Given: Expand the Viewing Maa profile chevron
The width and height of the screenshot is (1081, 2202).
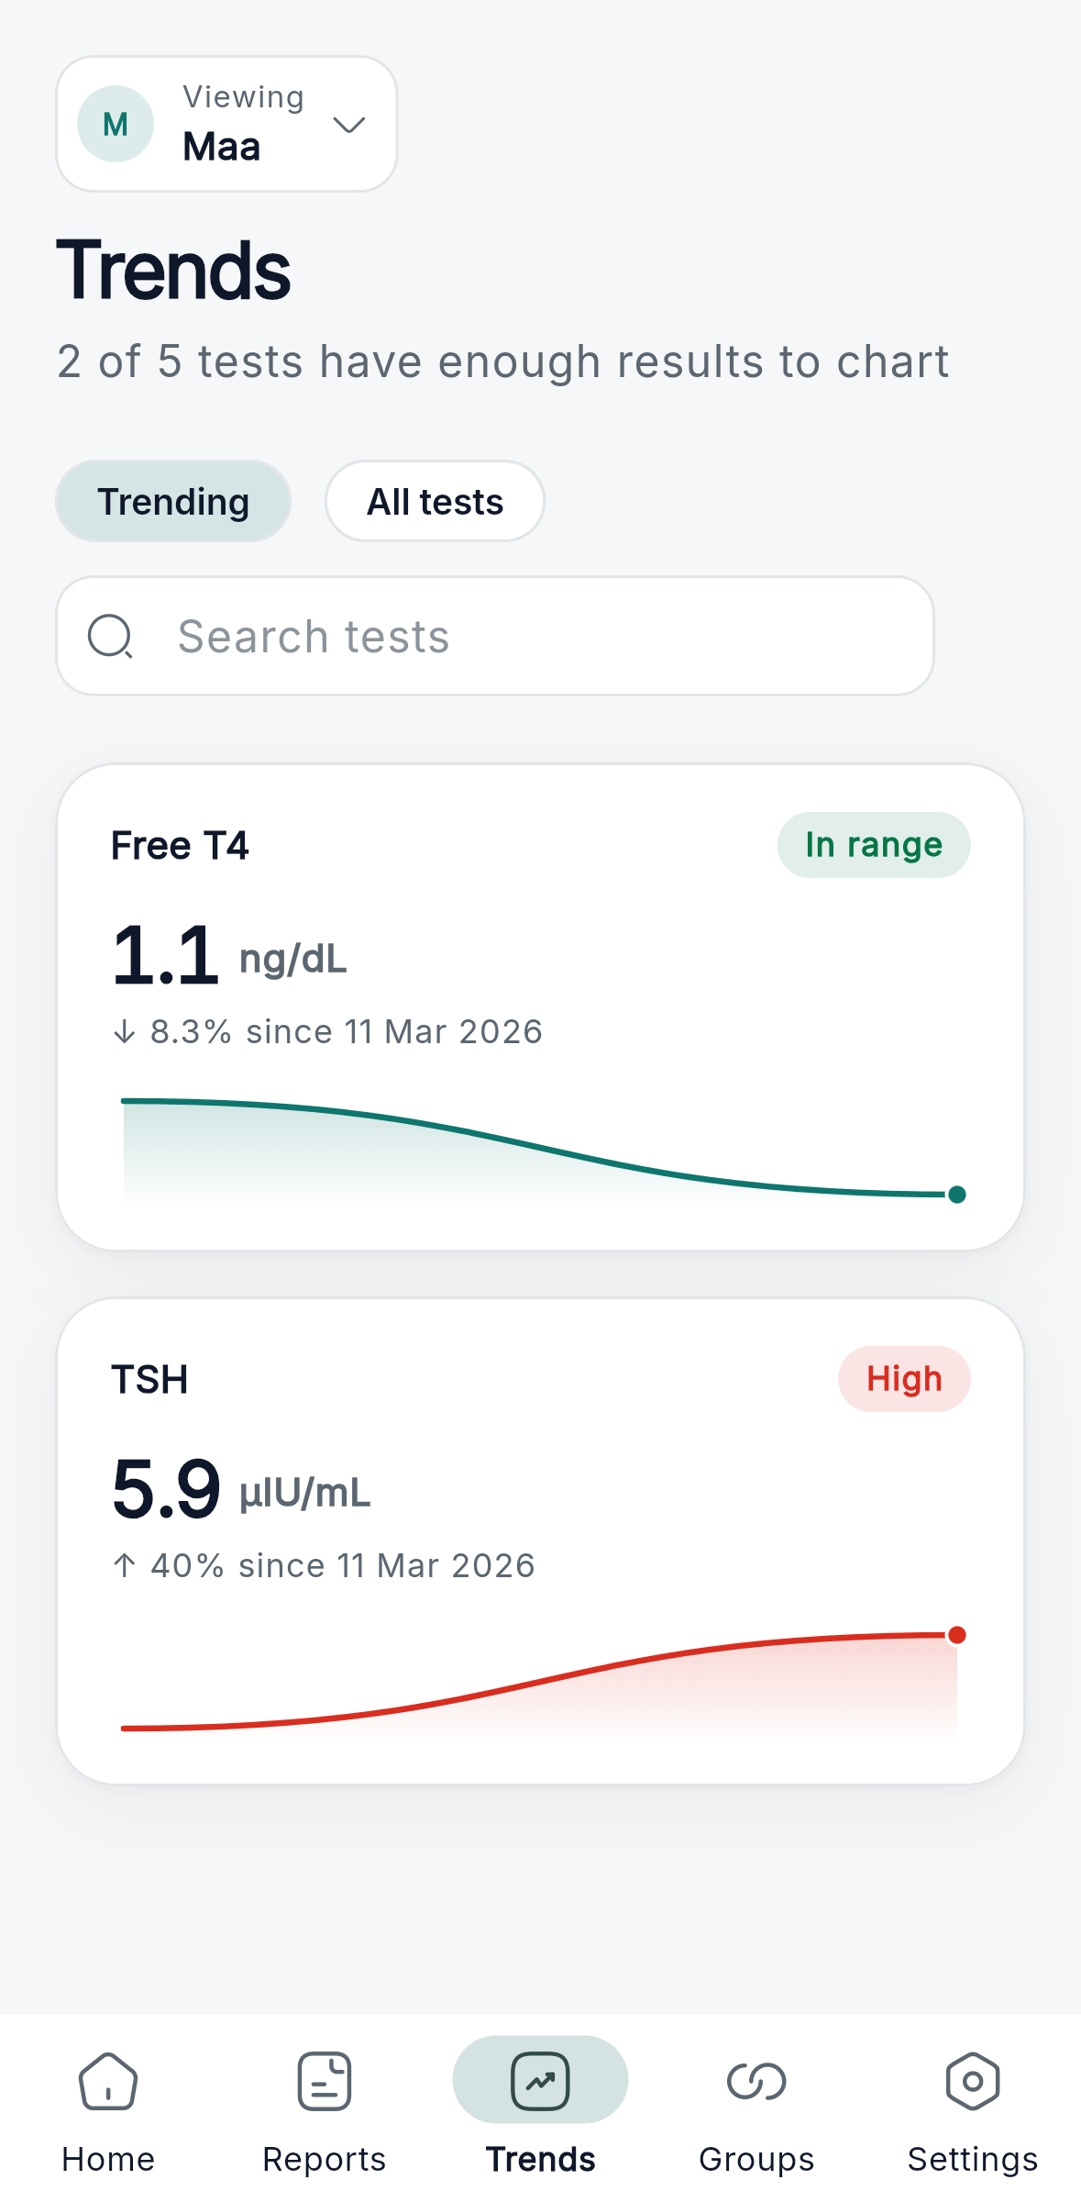Looking at the screenshot, I should click(x=349, y=124).
